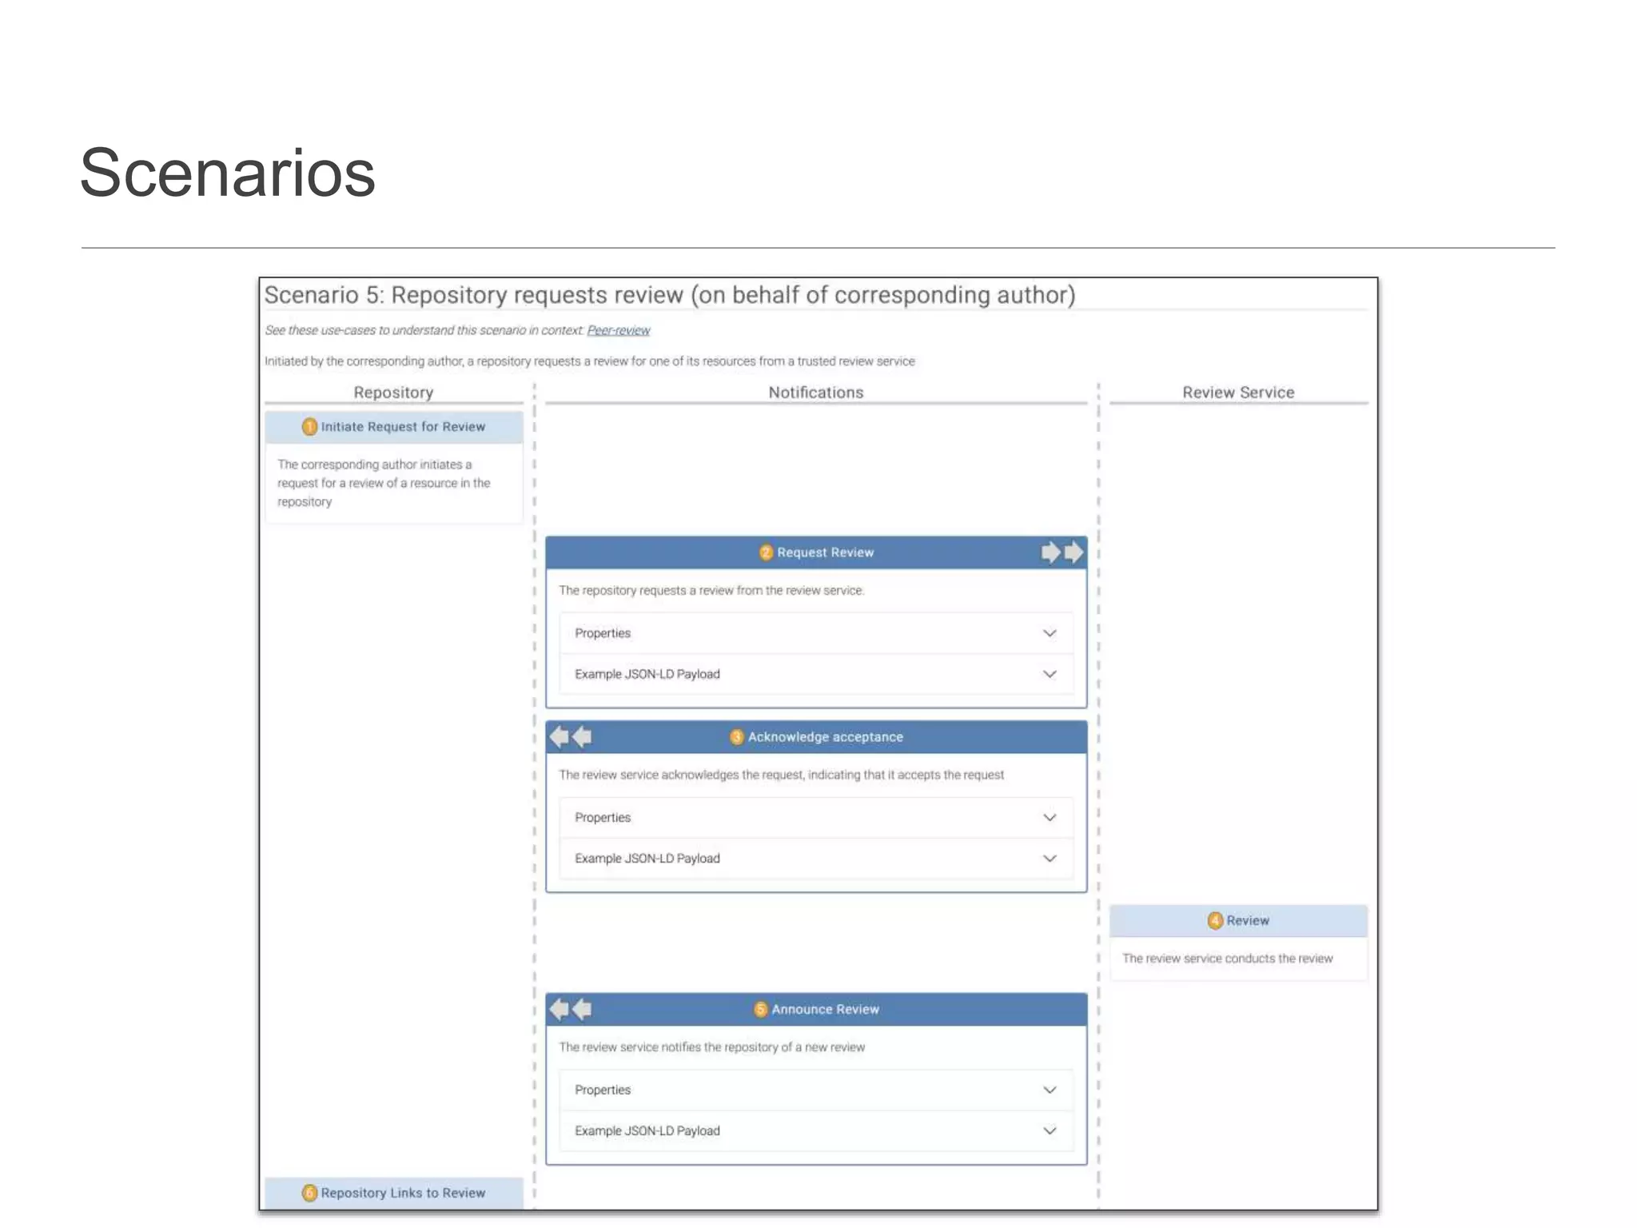Click step 6 badge on Repository Links
The height and width of the screenshot is (1228, 1637).
[x=309, y=1193]
